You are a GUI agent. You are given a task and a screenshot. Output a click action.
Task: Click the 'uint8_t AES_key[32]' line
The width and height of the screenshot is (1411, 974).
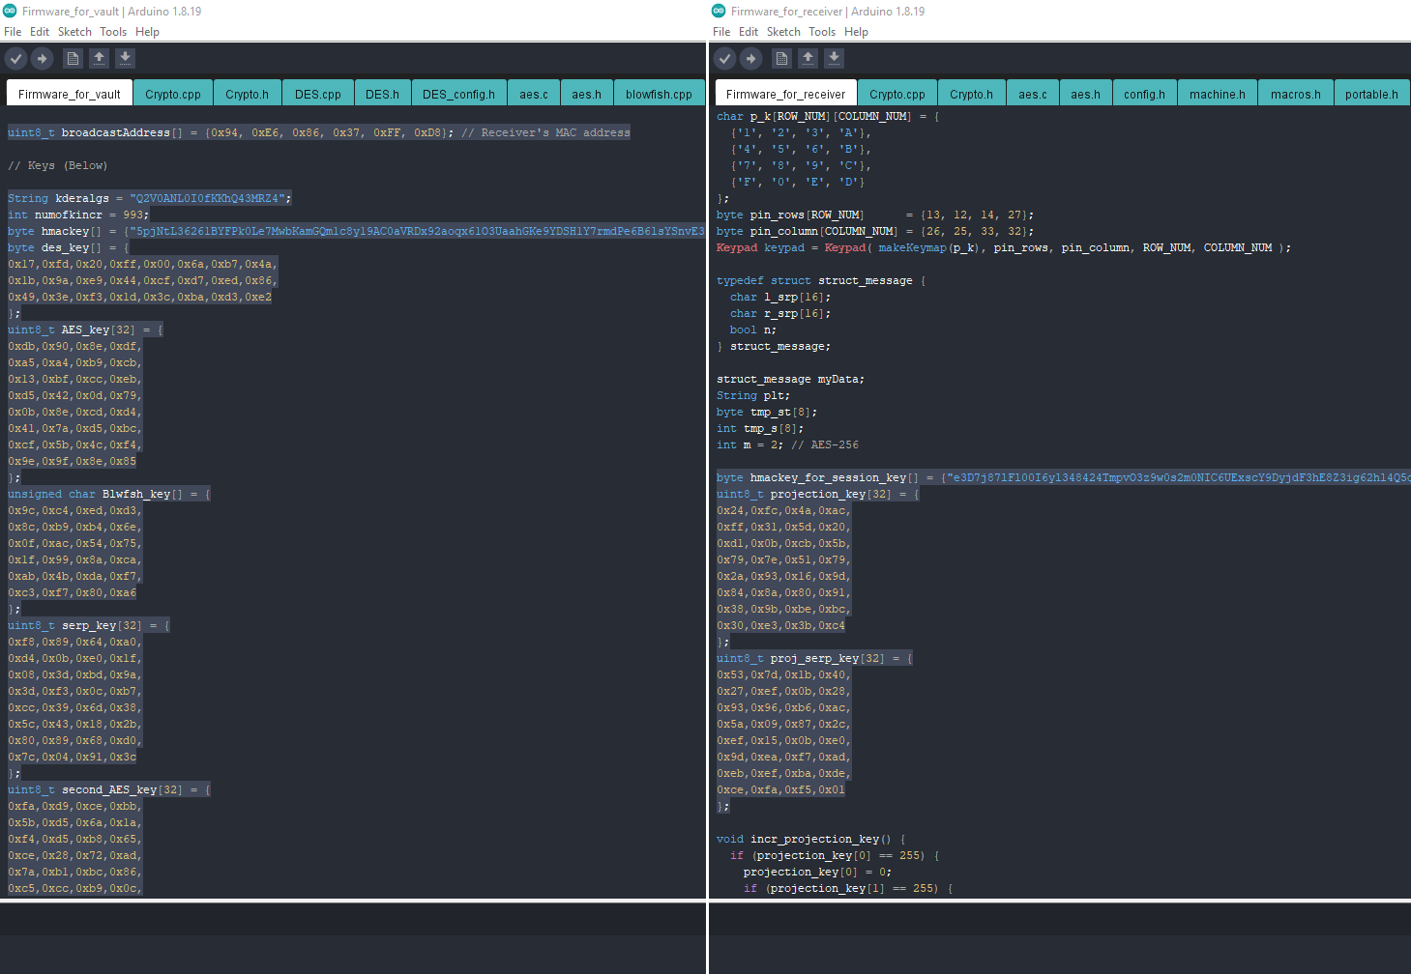pyautogui.click(x=85, y=329)
